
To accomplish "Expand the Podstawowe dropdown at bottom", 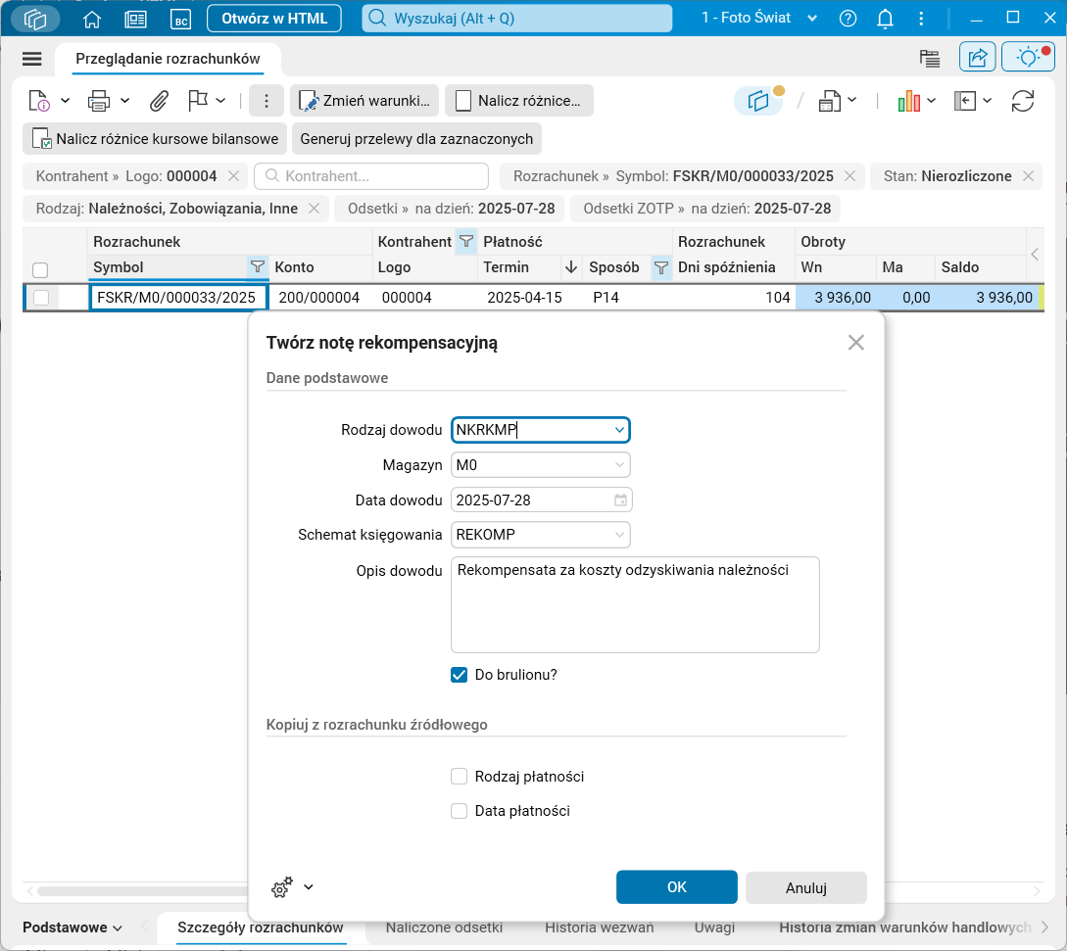I will [73, 927].
